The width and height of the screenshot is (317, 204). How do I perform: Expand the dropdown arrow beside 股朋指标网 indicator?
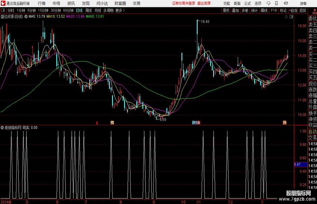[2, 128]
